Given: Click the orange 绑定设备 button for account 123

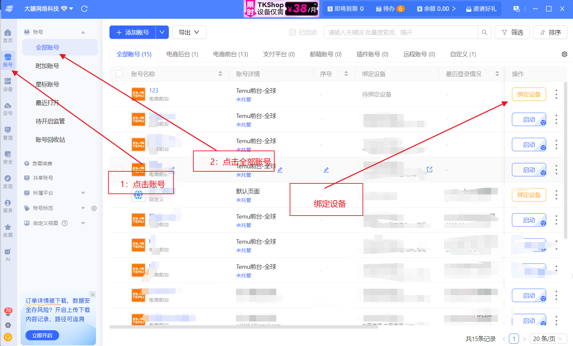Looking at the screenshot, I should coord(529,94).
